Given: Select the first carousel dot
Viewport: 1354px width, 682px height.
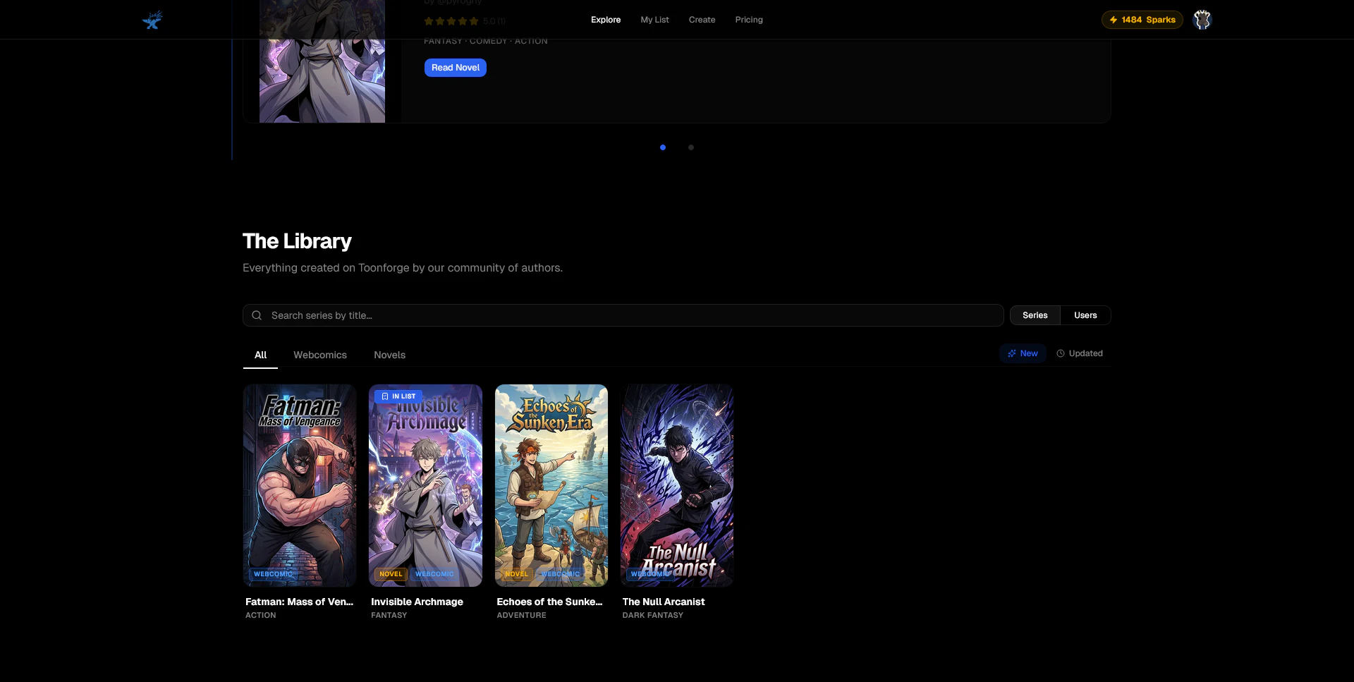Looking at the screenshot, I should click(663, 147).
